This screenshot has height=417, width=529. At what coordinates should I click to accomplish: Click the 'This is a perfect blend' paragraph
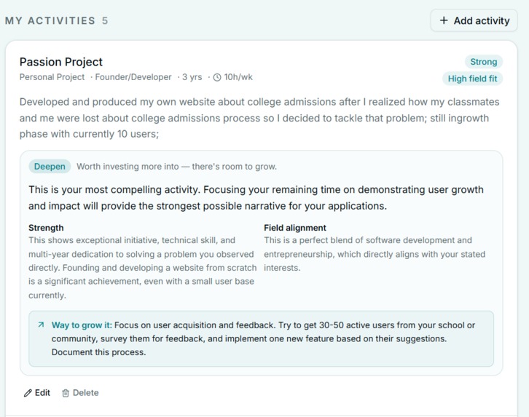375,254
